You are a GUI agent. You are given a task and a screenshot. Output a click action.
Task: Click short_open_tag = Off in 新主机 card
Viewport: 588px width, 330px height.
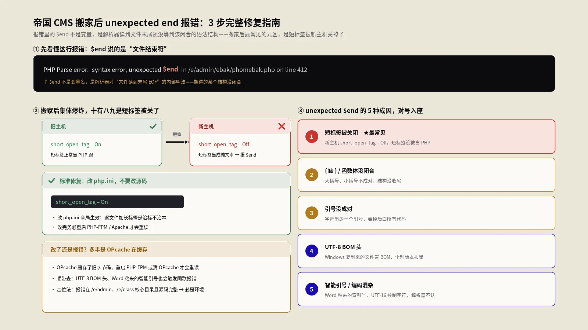224,144
